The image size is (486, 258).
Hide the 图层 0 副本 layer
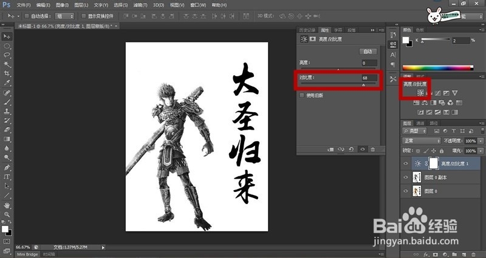coord(406,177)
